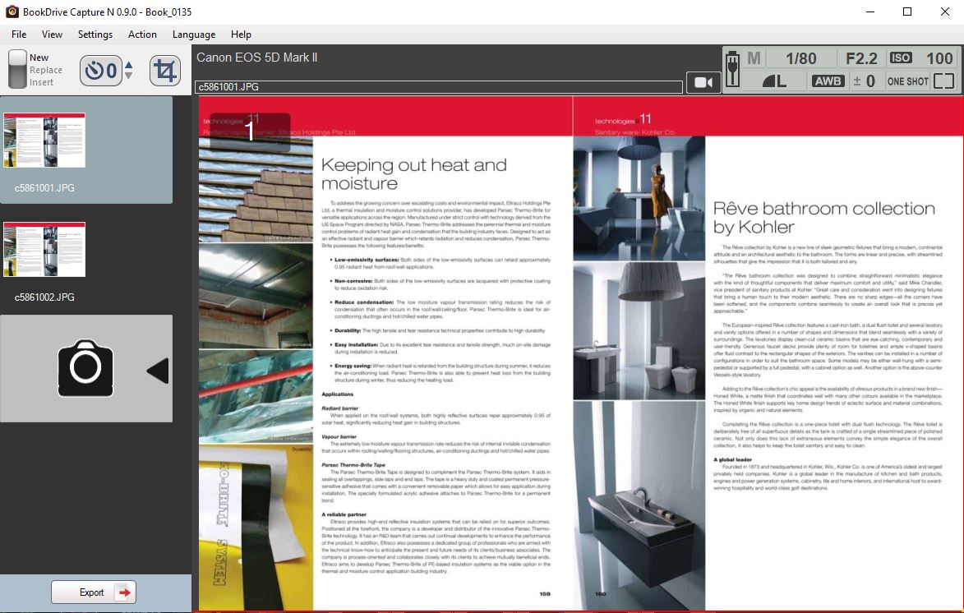
Task: Click the c5861001.JPG filename field
Action: point(438,87)
